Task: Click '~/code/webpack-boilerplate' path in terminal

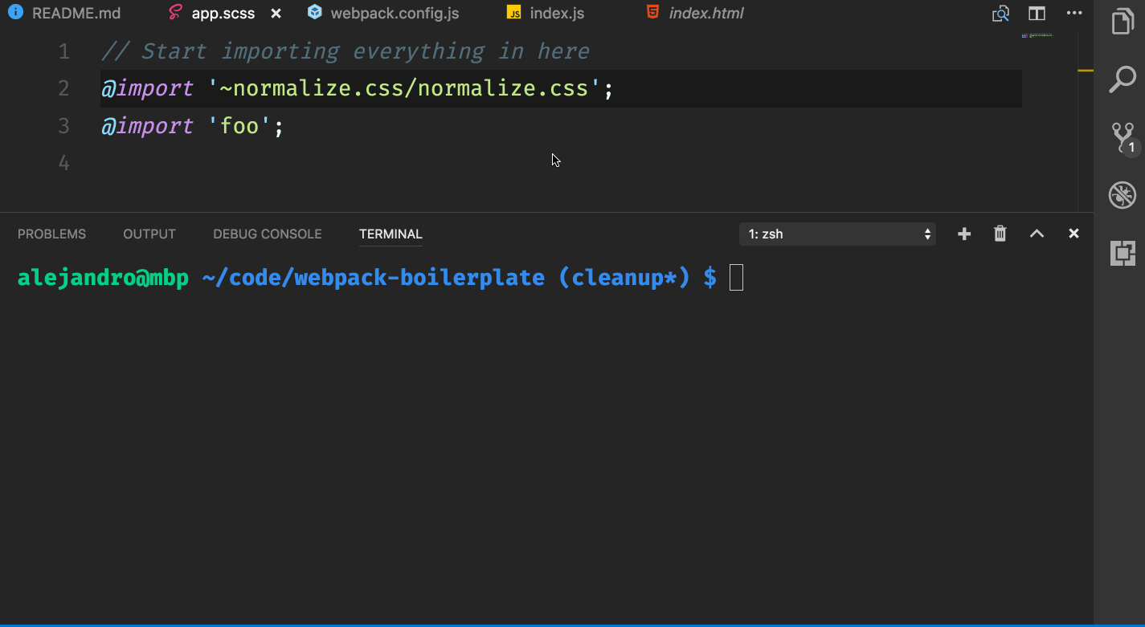Action: [374, 278]
